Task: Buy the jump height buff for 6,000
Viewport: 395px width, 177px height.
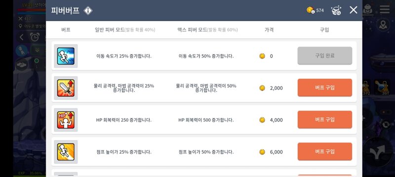Action: coord(325,151)
